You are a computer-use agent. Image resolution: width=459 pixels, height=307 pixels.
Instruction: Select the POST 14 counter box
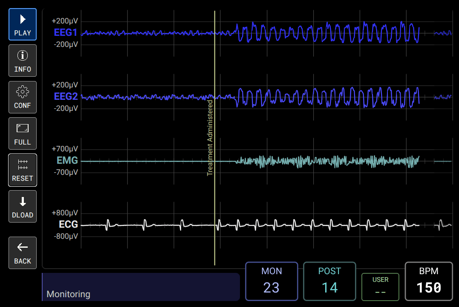point(329,281)
